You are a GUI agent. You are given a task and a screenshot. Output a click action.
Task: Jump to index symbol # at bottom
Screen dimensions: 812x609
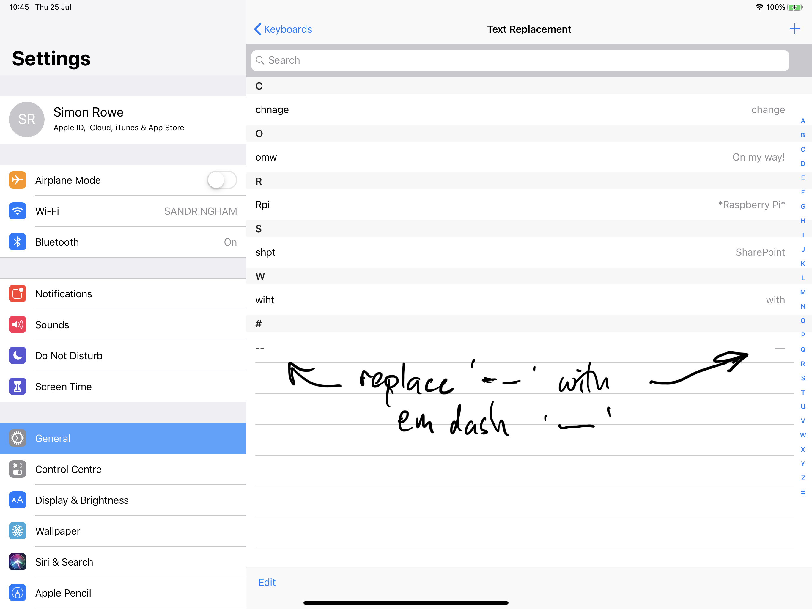click(803, 492)
